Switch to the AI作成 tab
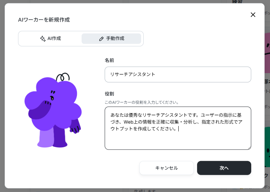270x192 pixels. [50, 39]
